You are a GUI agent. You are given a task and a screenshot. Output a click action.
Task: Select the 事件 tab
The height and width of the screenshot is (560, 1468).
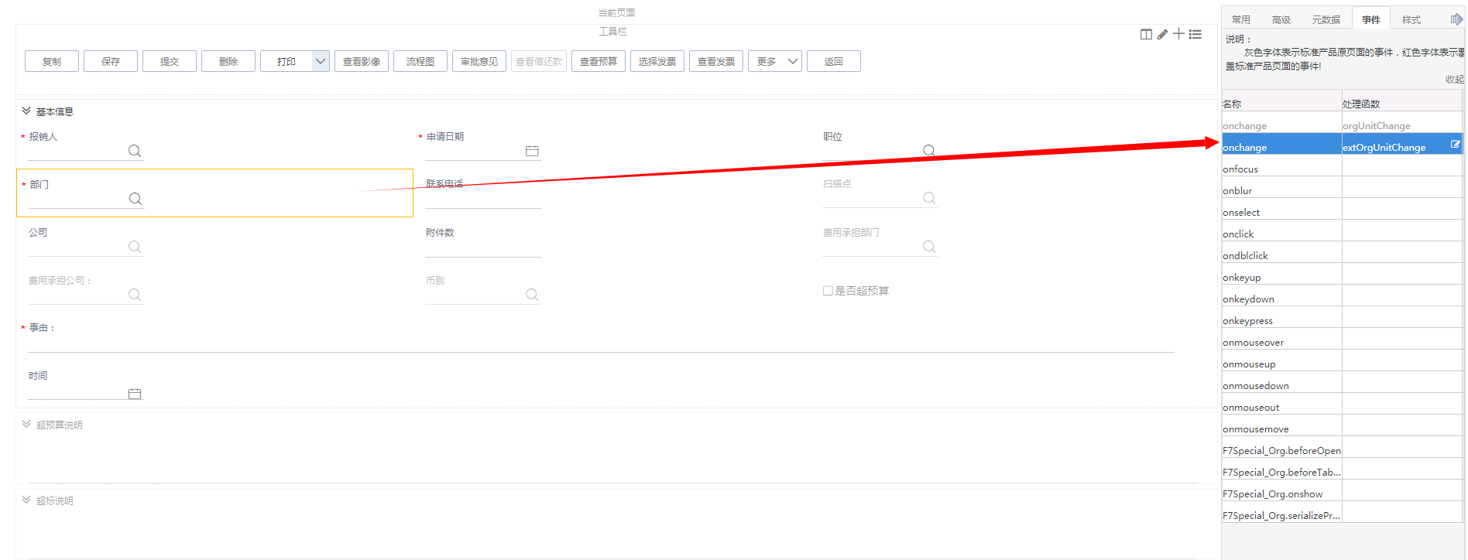[1370, 20]
